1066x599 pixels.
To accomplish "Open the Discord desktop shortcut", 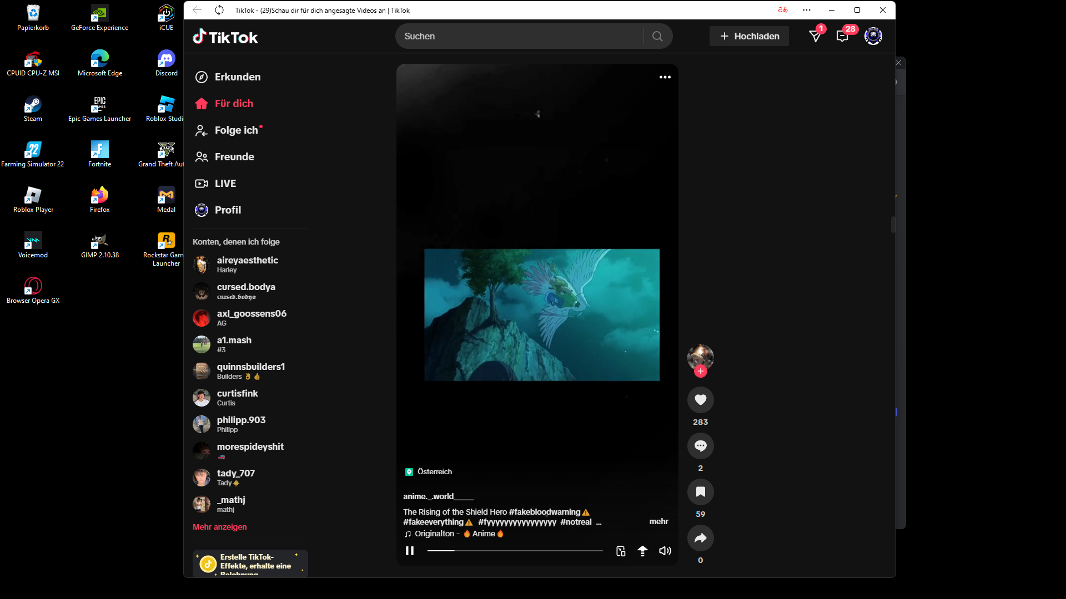I will click(166, 63).
